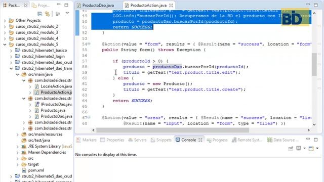Open Data Source Explorer tab
Image resolution: width=324 pixels, height=182 pixels.
[x=282, y=140]
